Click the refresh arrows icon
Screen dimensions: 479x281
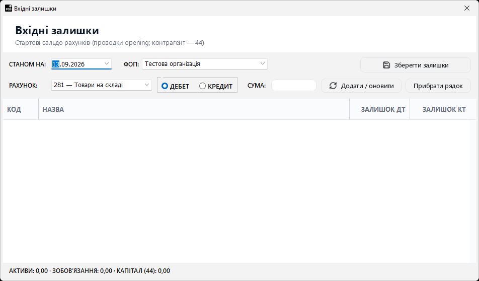(x=333, y=86)
